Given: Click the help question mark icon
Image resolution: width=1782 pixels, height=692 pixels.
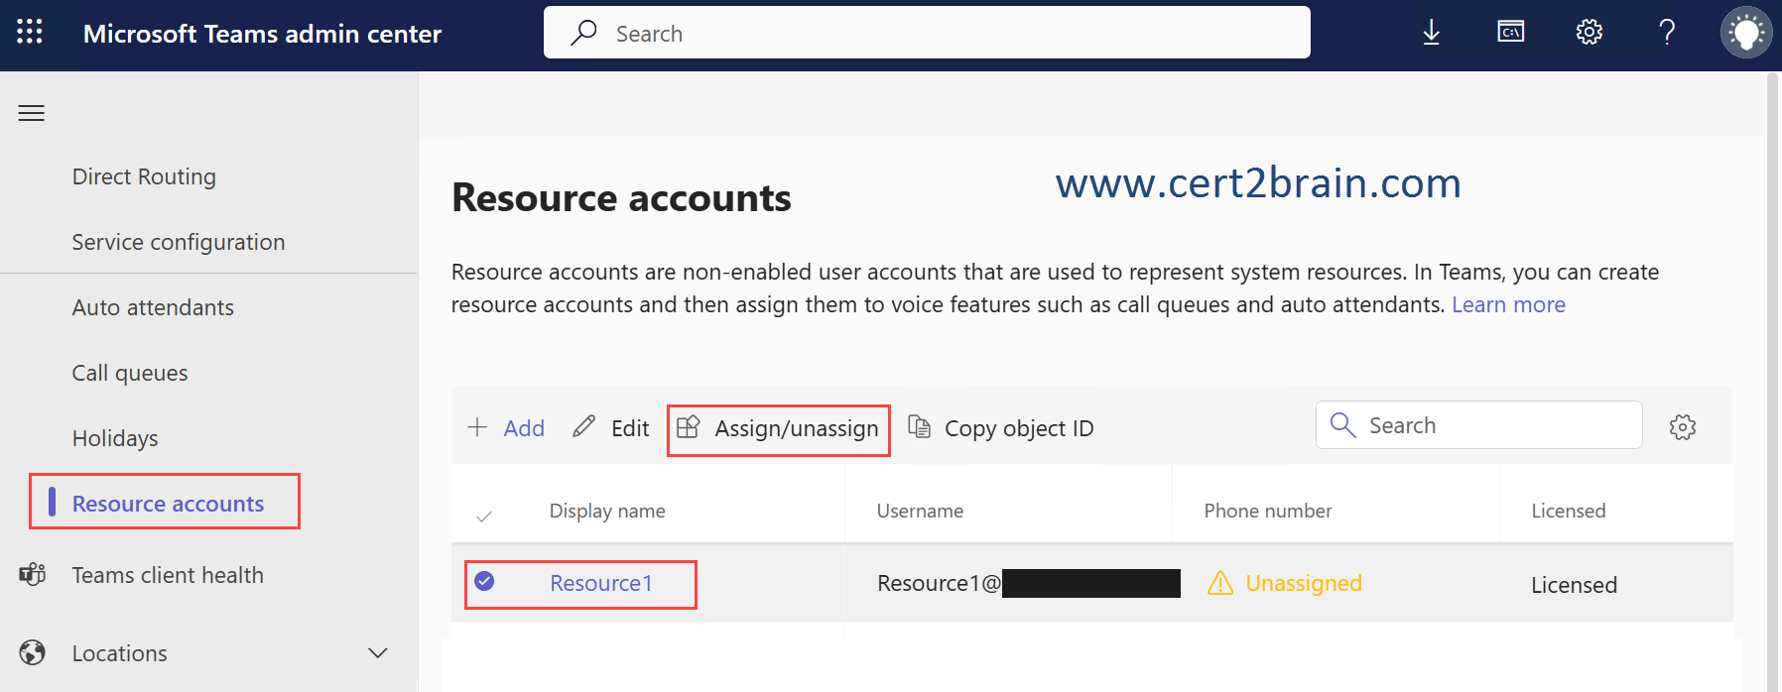Looking at the screenshot, I should 1667,33.
